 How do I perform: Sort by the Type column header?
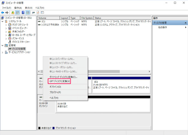coord(74,18)
